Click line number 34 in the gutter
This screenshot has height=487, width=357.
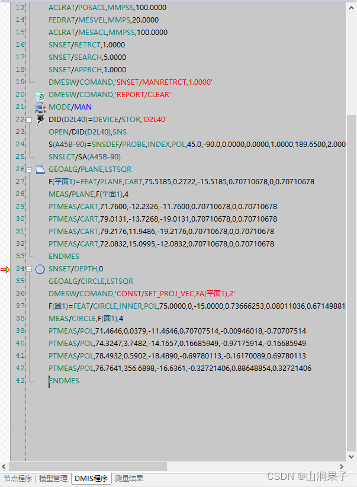point(20,268)
